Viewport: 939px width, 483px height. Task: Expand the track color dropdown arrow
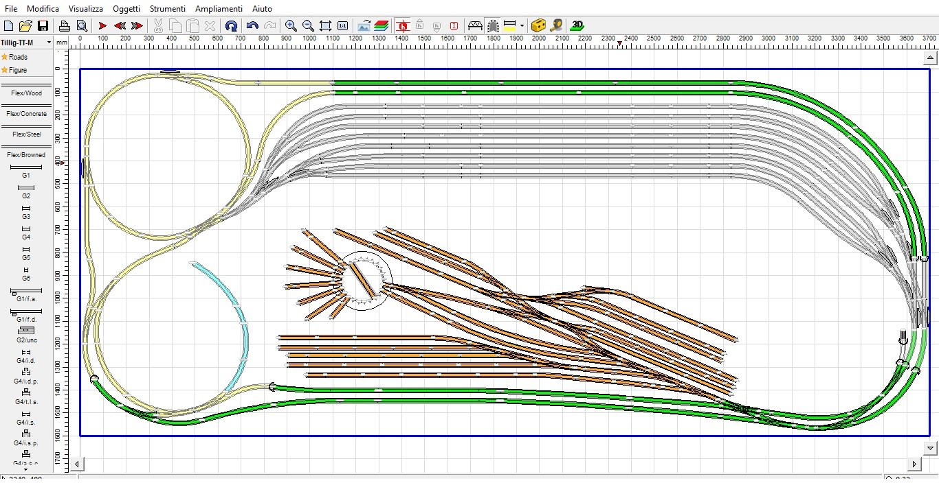tap(522, 25)
